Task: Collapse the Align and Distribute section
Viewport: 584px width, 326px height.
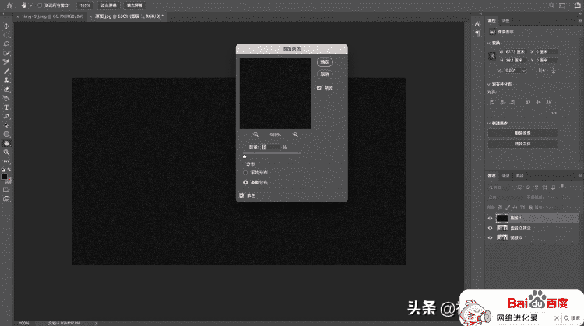Action: point(489,85)
